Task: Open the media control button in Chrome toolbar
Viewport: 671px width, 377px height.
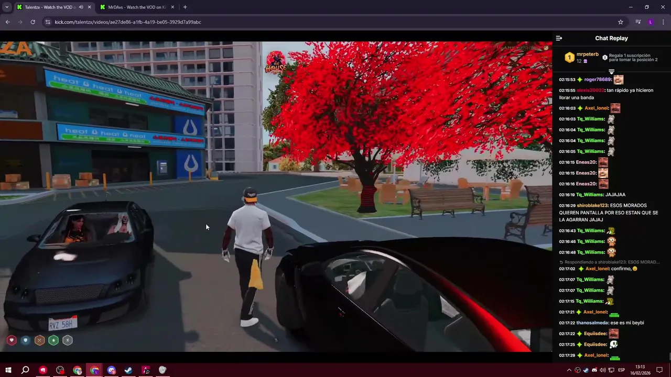Action: [x=638, y=22]
